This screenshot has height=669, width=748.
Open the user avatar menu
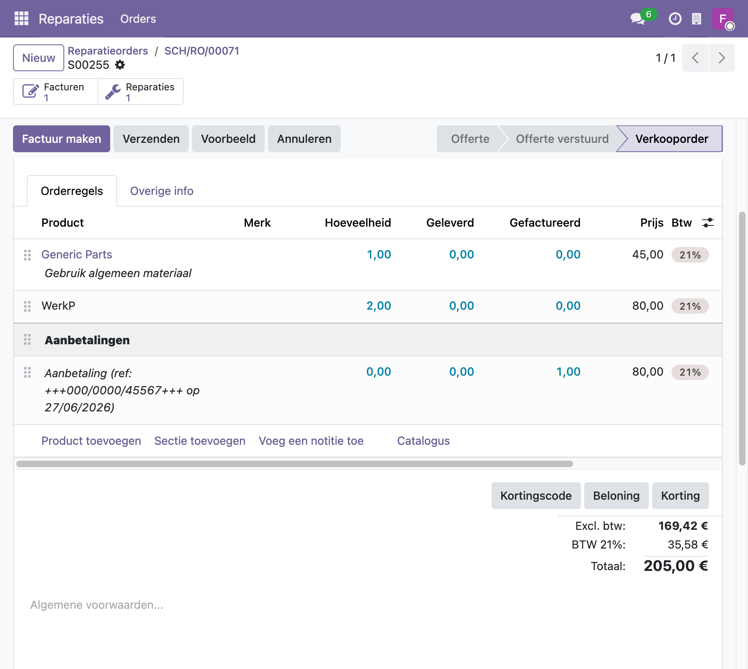(723, 19)
